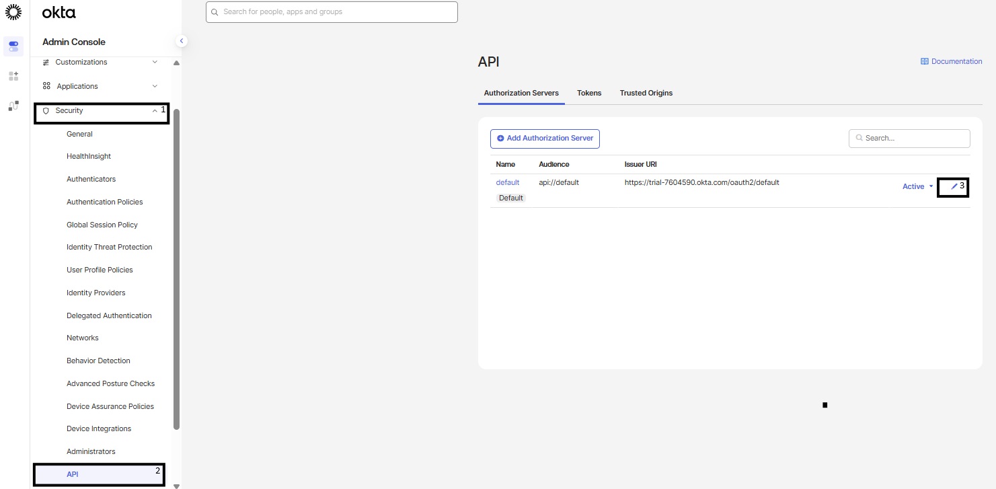Focus the search for people, apps and groups field
The width and height of the screenshot is (996, 489).
332,12
